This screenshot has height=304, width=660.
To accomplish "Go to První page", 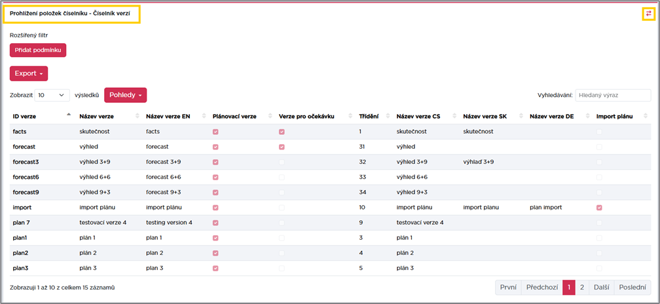I will pos(509,288).
